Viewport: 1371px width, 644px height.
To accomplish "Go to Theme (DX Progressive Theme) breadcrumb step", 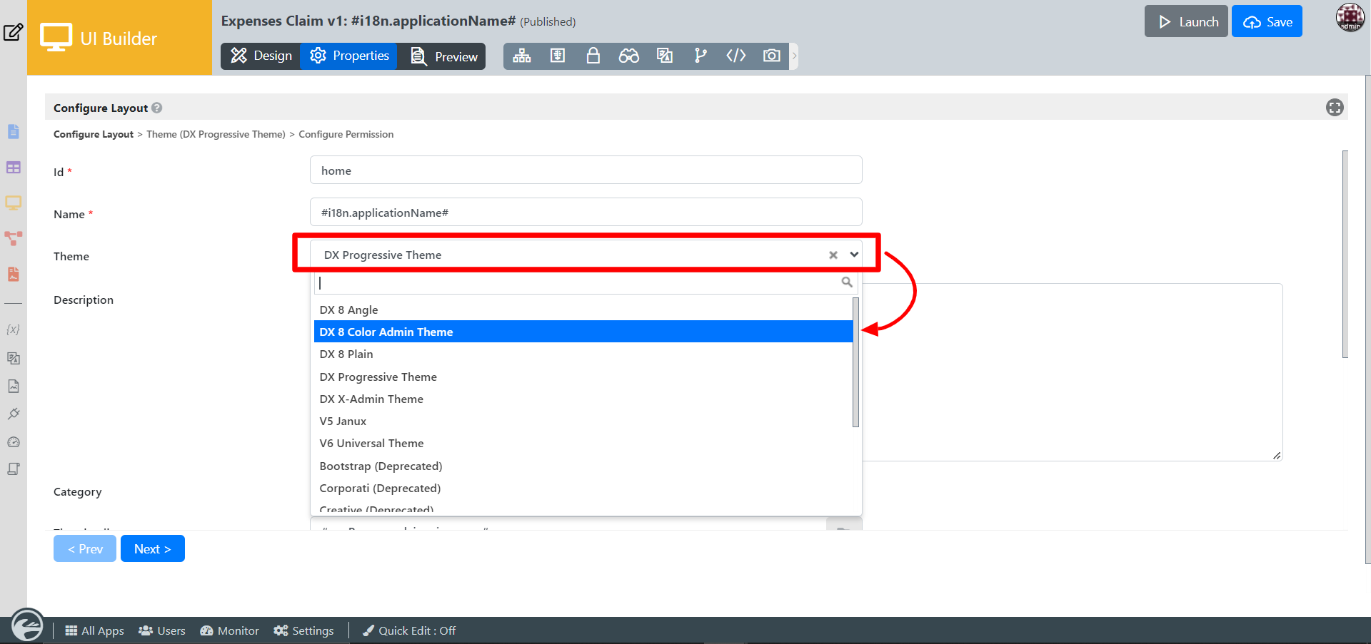I will pos(216,134).
